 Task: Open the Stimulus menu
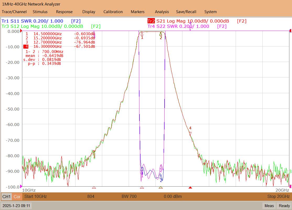click(x=40, y=12)
